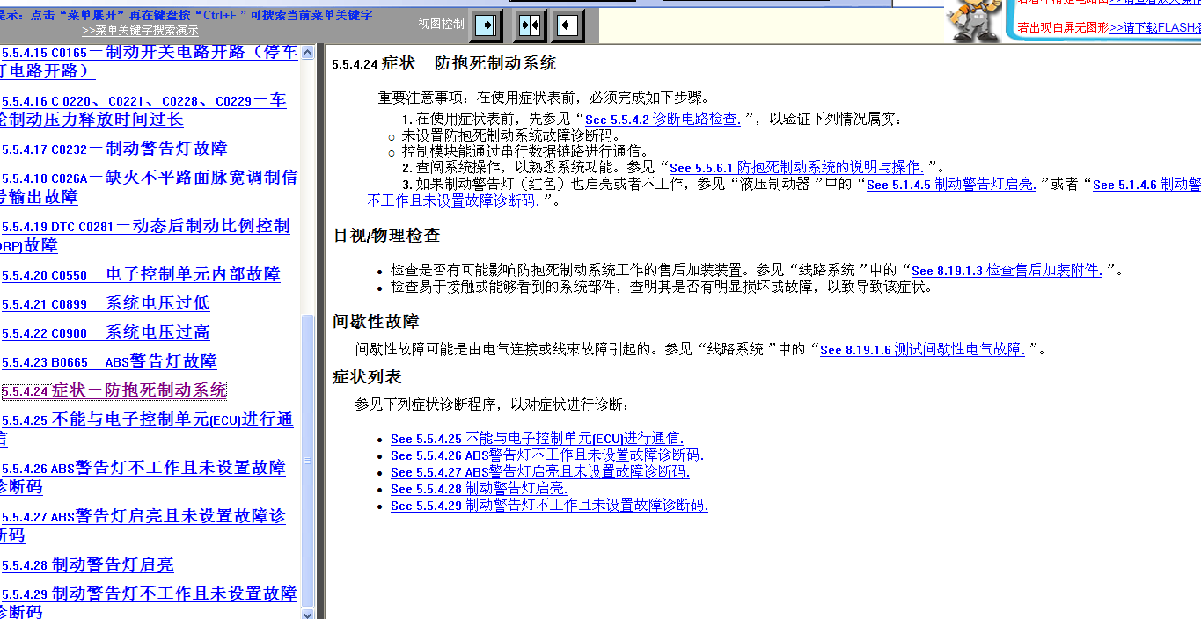This screenshot has width=1201, height=619.
Task: Open 5.5.4.22 C0900 系统电压过高 entry
Action: (x=106, y=332)
